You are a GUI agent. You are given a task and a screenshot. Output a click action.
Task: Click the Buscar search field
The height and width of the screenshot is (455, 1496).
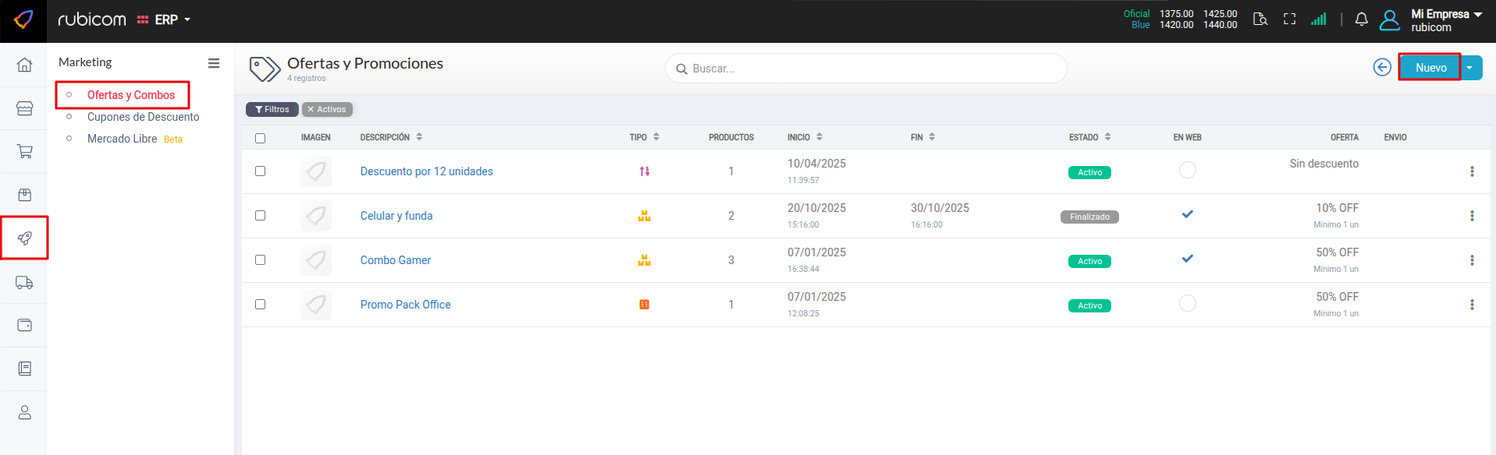pos(866,69)
